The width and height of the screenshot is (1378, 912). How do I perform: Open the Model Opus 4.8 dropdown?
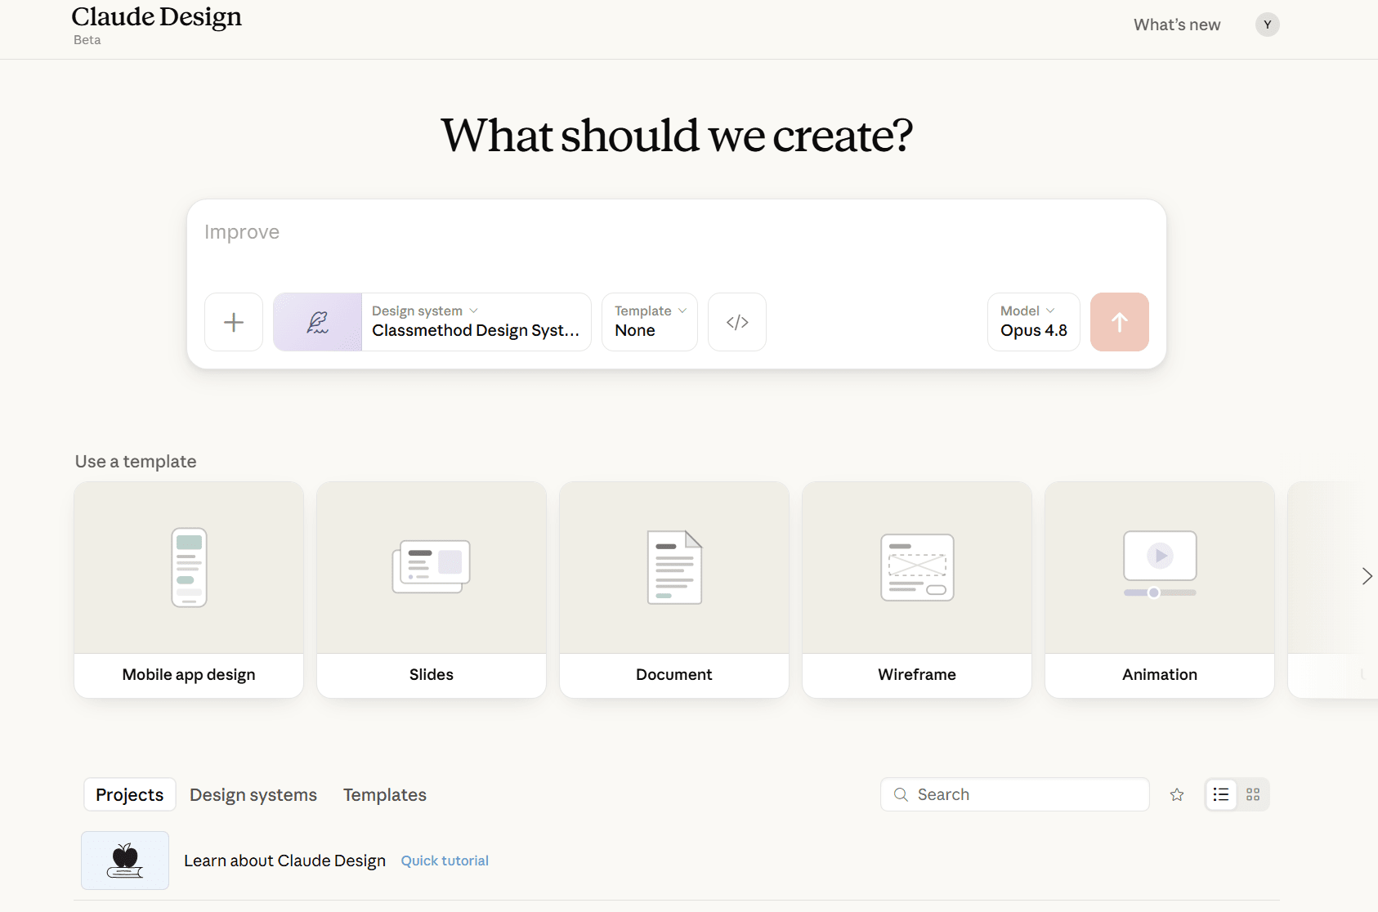(x=1034, y=322)
